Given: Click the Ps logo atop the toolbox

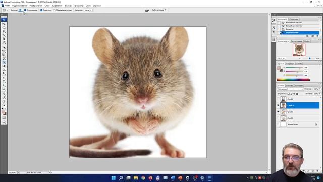Looking at the screenshot, I should click(x=4, y=20).
